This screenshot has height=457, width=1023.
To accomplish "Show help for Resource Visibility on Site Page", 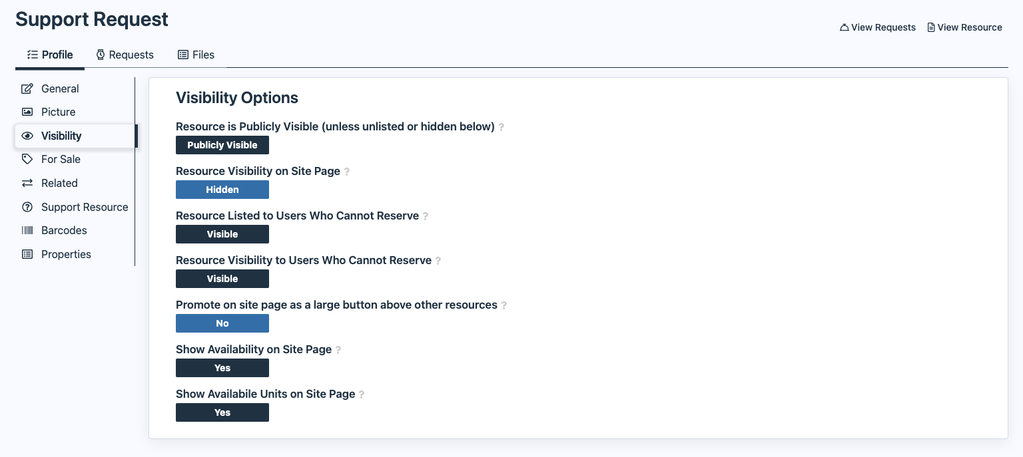I will [x=347, y=172].
